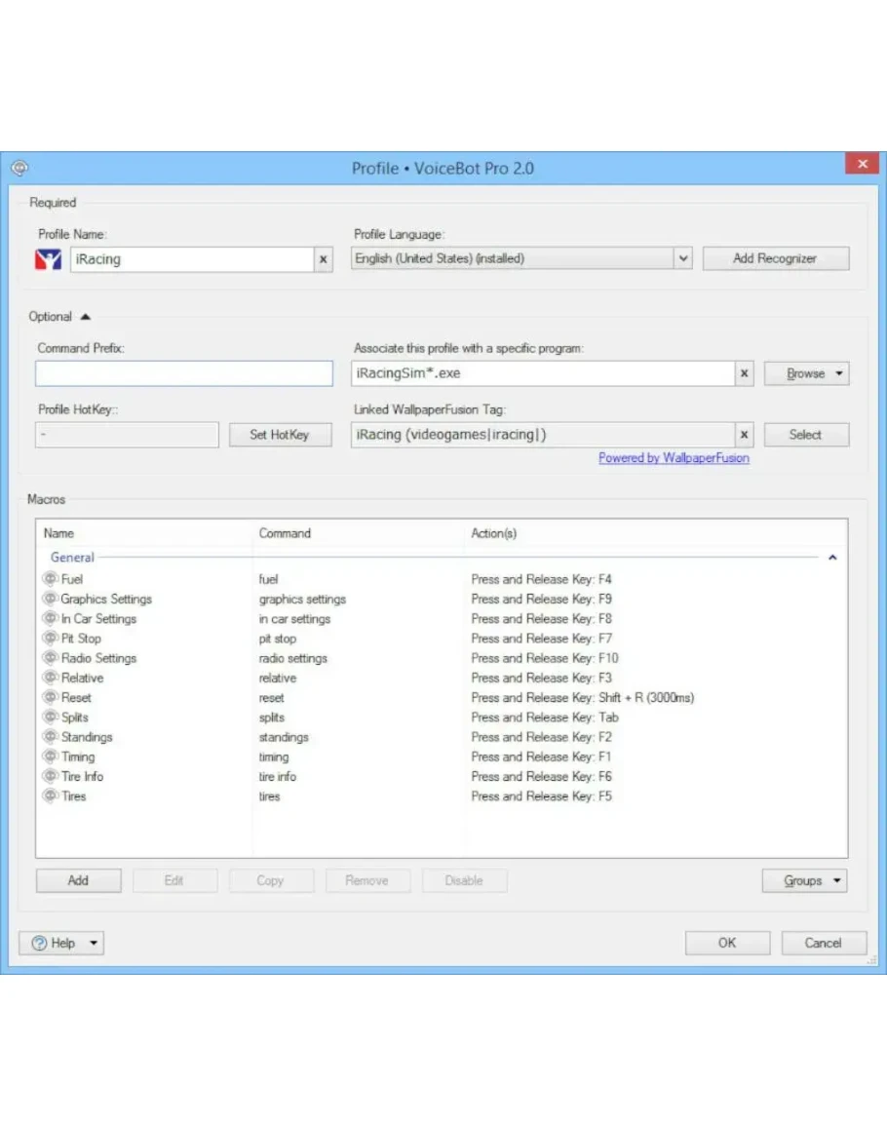The width and height of the screenshot is (887, 1126).
Task: Click the iRacing profile logo icon
Action: point(48,259)
